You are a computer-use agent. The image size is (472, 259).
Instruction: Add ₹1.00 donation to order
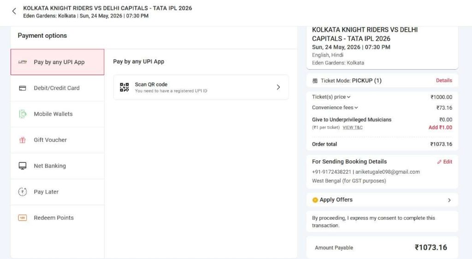[440, 128]
